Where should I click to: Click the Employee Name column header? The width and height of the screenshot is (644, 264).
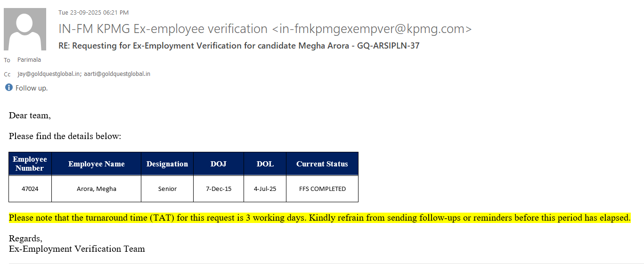tap(96, 164)
